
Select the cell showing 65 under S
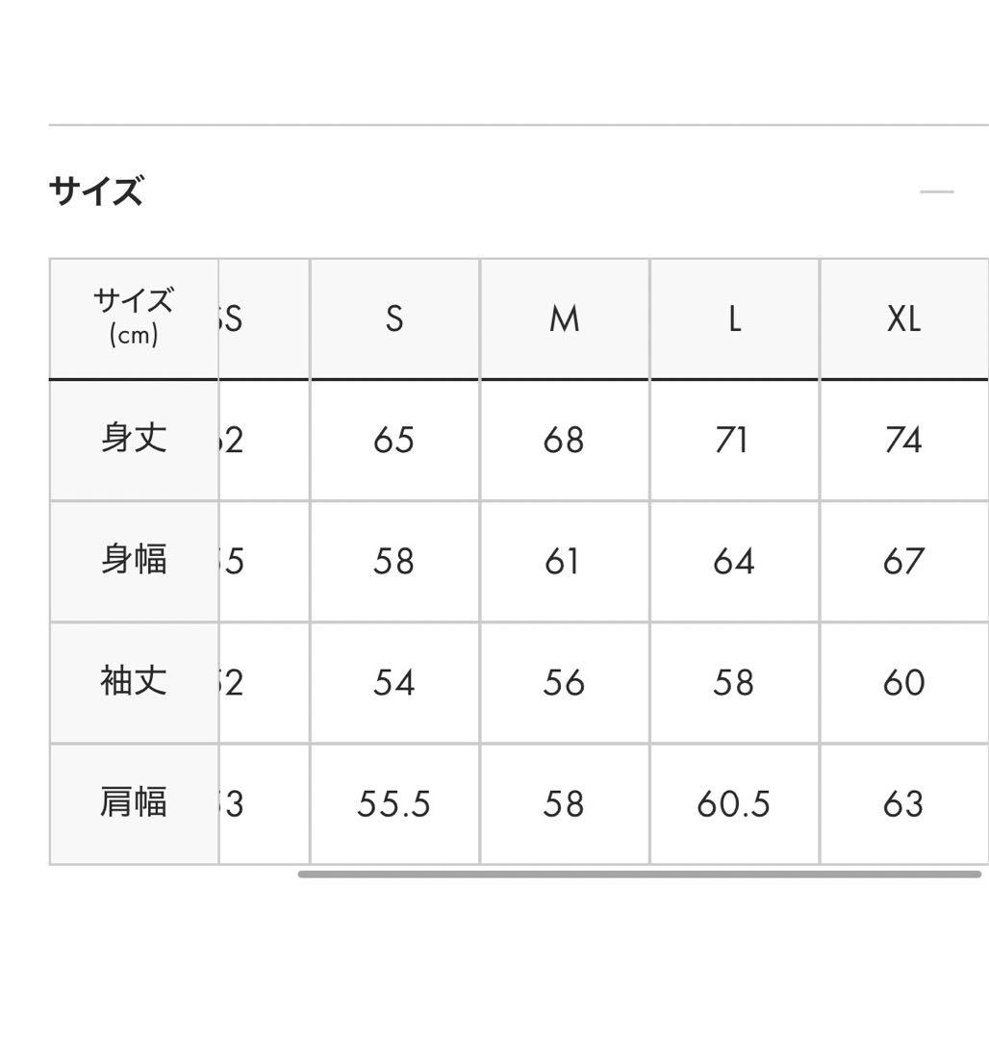point(393,440)
